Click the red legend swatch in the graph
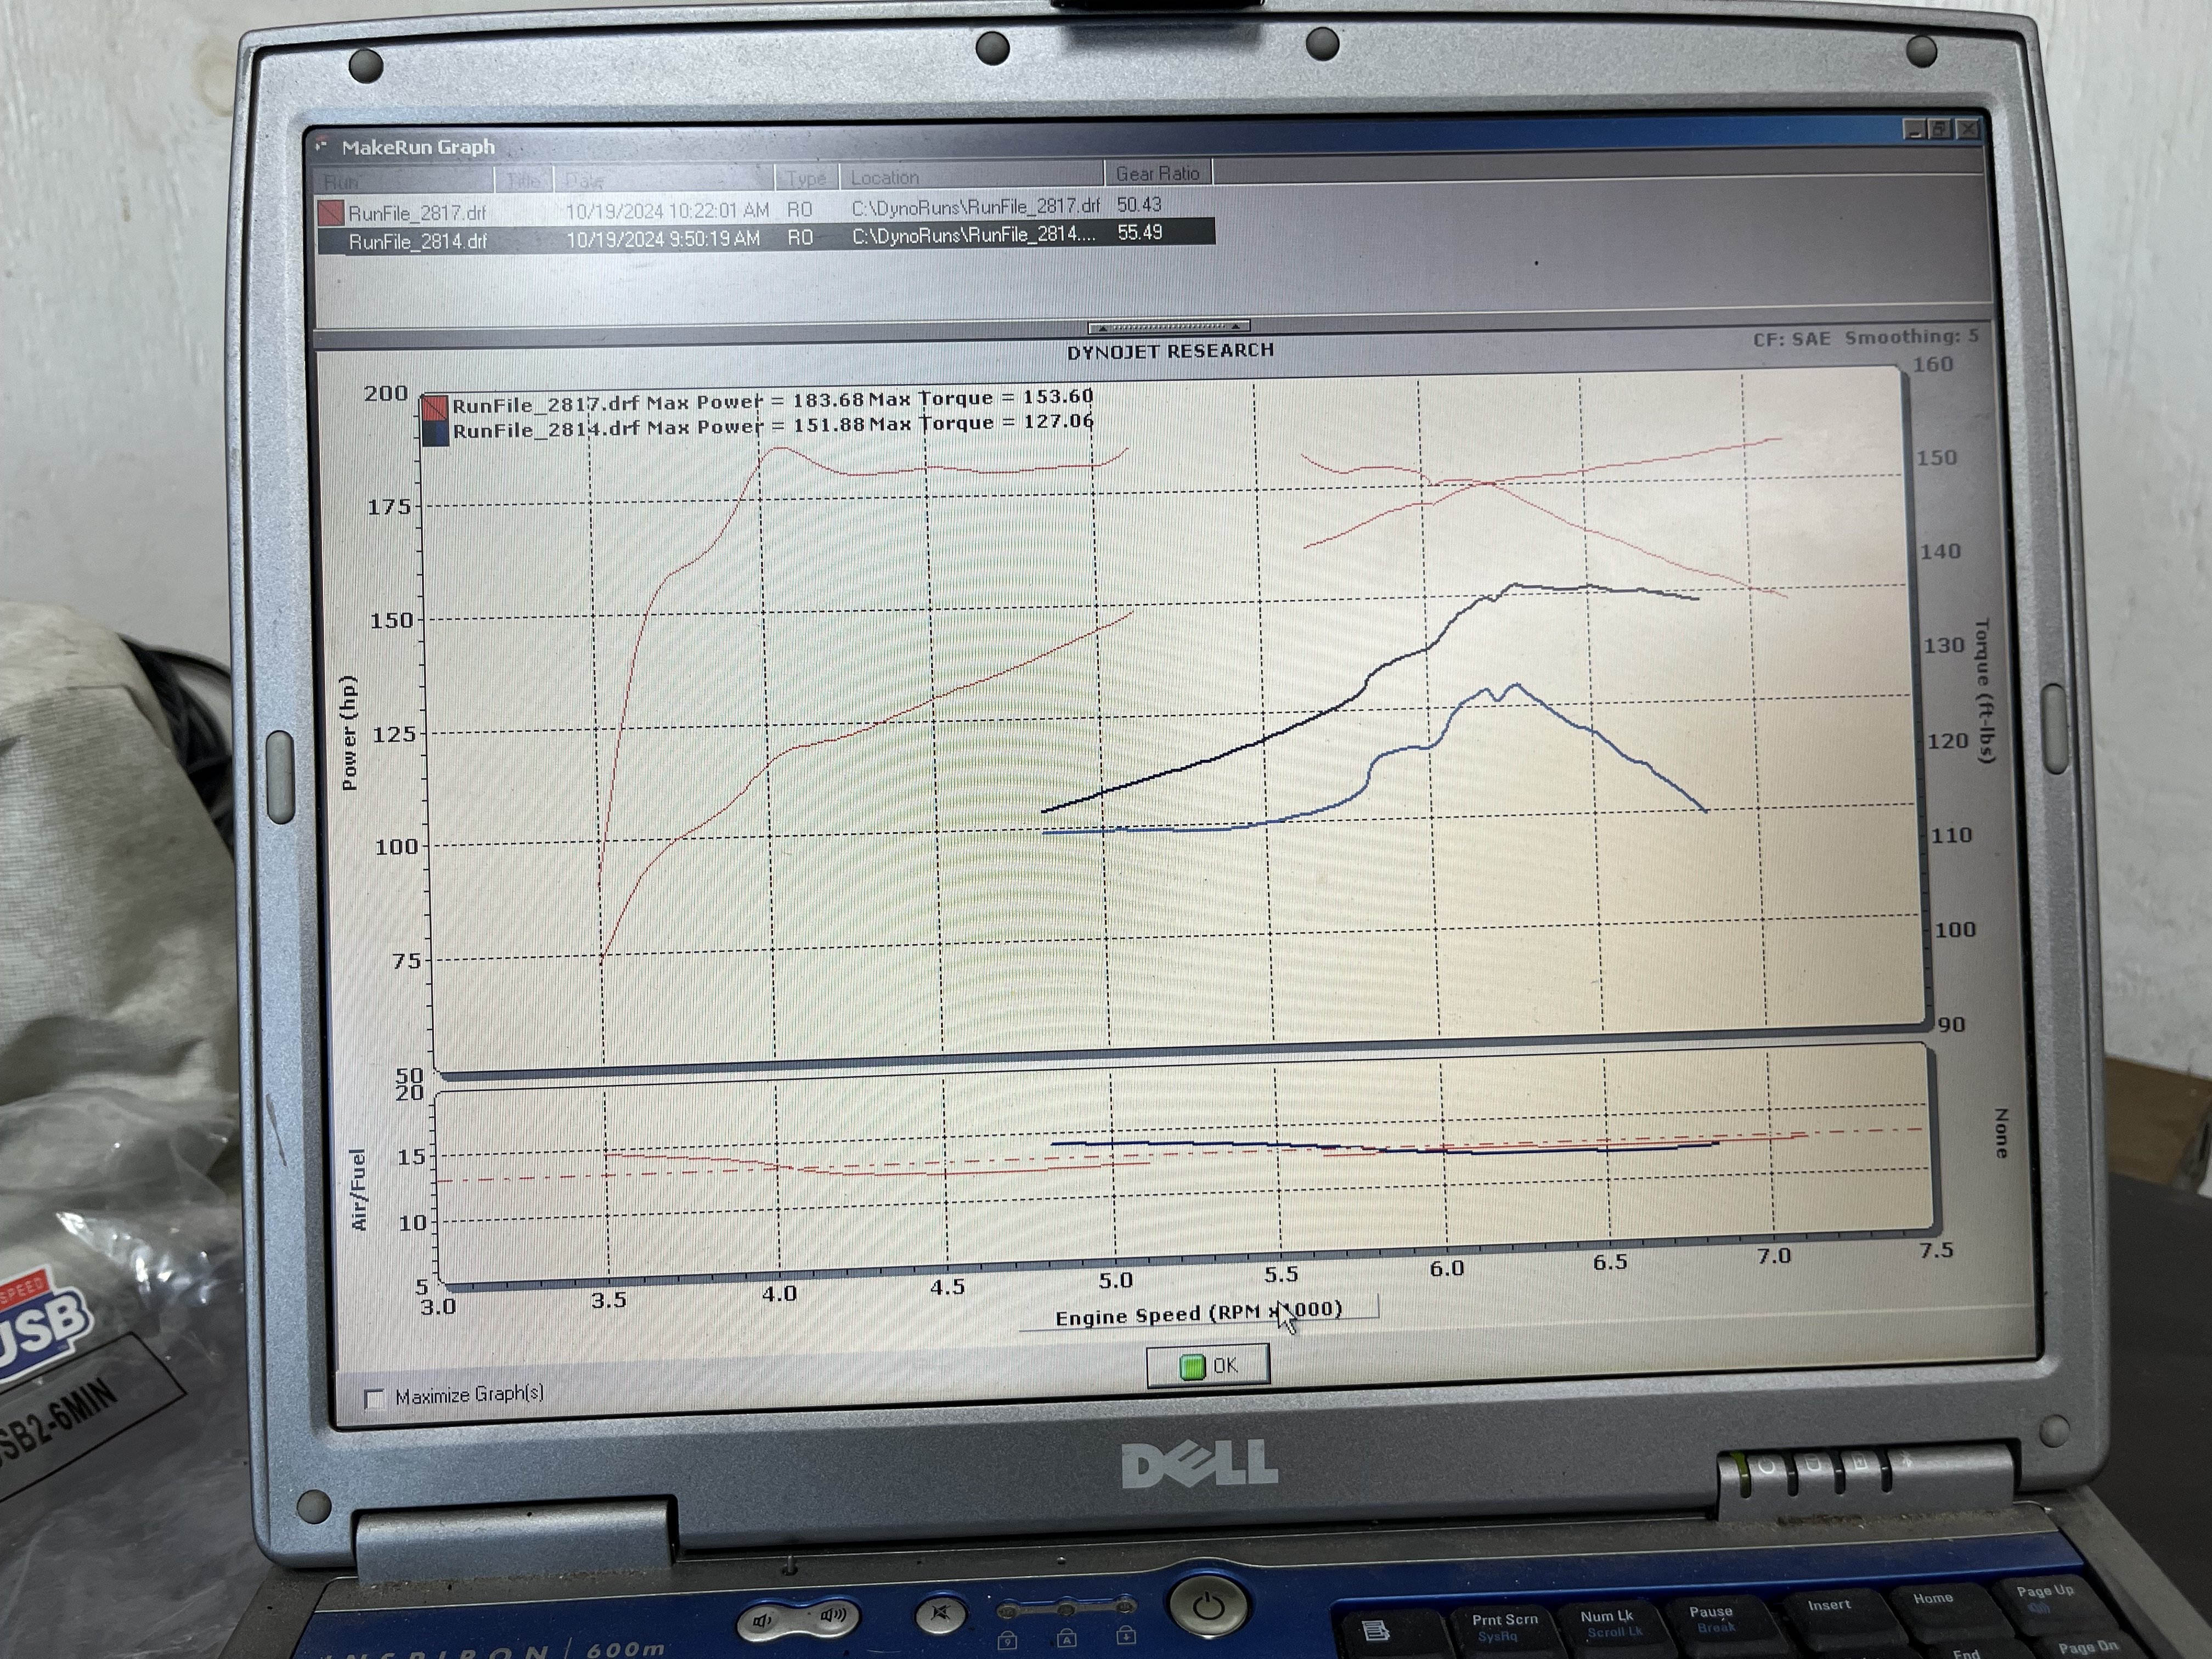The width and height of the screenshot is (2212, 1659). click(435, 408)
